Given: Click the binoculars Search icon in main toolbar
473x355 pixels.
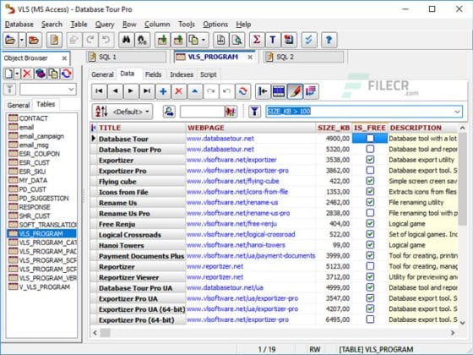Looking at the screenshot, I should [x=127, y=40].
